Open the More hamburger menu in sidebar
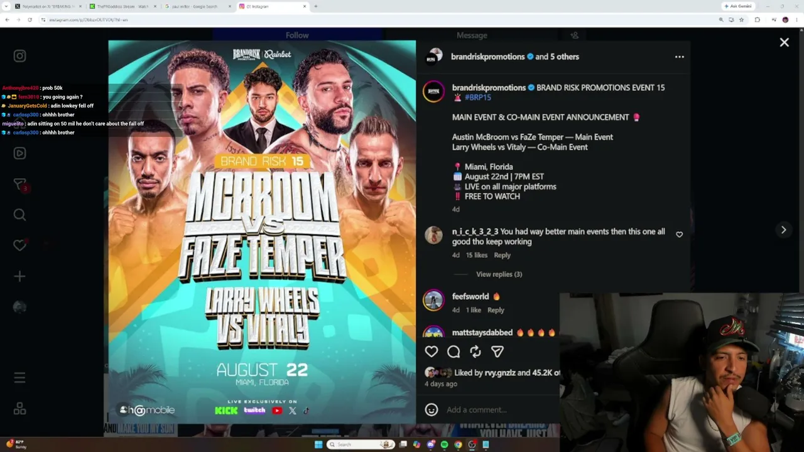The width and height of the screenshot is (804, 452). 19,378
